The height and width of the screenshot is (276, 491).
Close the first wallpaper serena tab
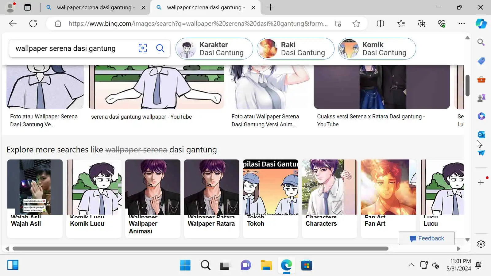143,7
